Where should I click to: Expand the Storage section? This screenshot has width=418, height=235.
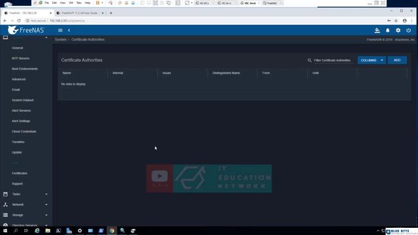pos(46,215)
